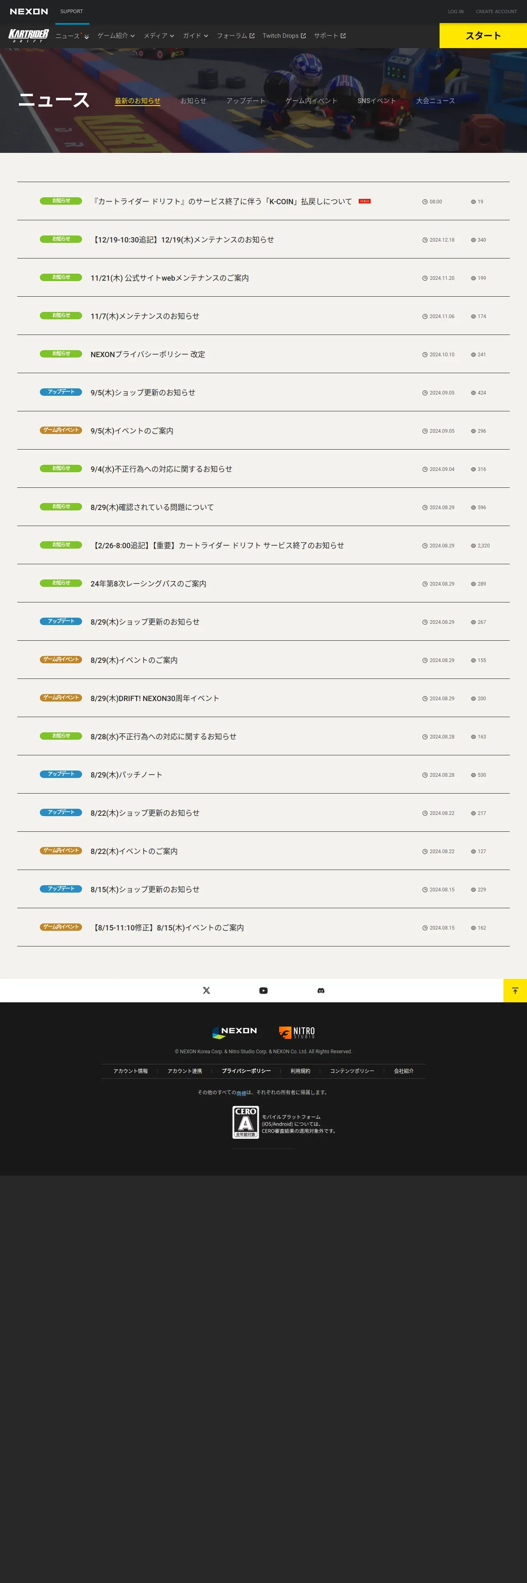Image resolution: width=527 pixels, height=1583 pixels.
Task: Open 24年第8次レーシングパス post
Action: click(x=149, y=584)
